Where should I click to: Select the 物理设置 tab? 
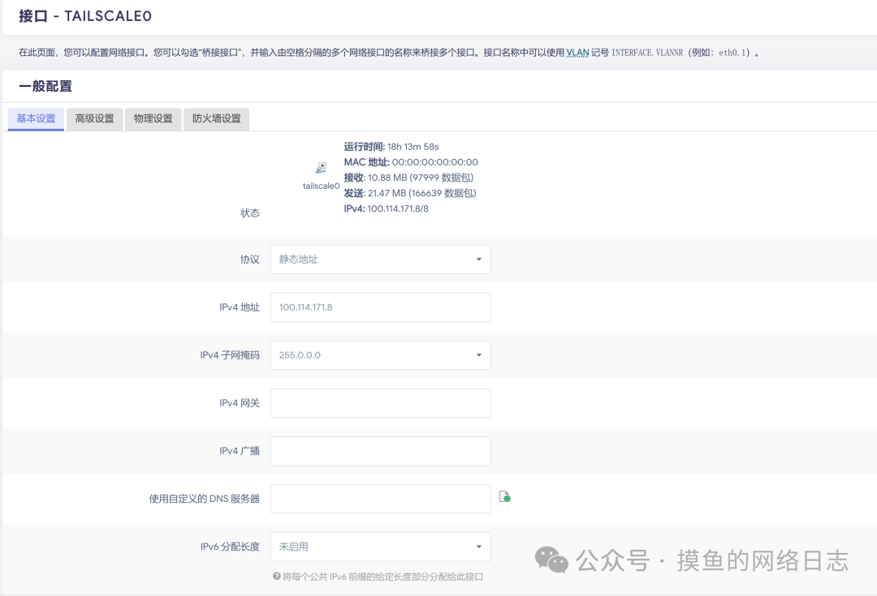(153, 118)
